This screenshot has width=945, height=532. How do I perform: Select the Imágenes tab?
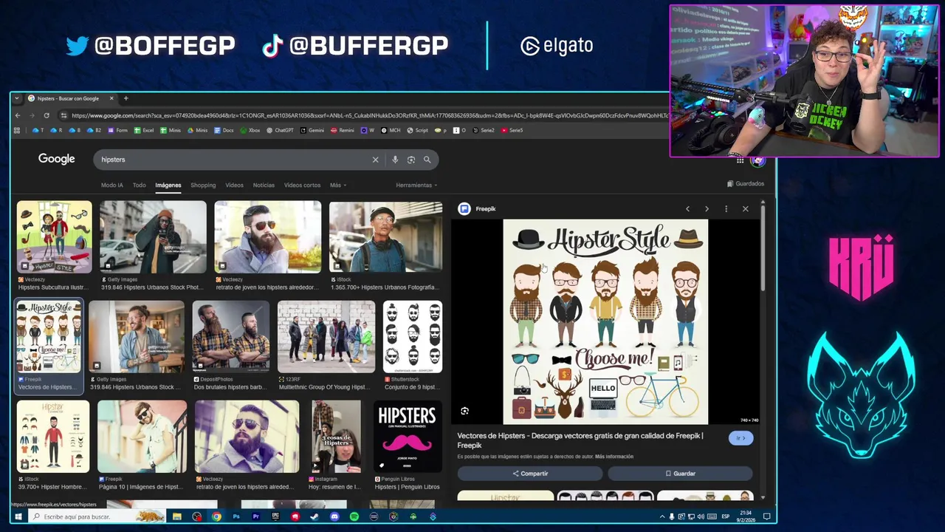pyautogui.click(x=168, y=185)
